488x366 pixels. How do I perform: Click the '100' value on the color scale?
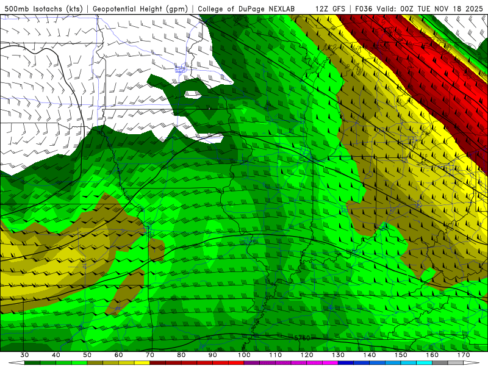click(x=244, y=355)
